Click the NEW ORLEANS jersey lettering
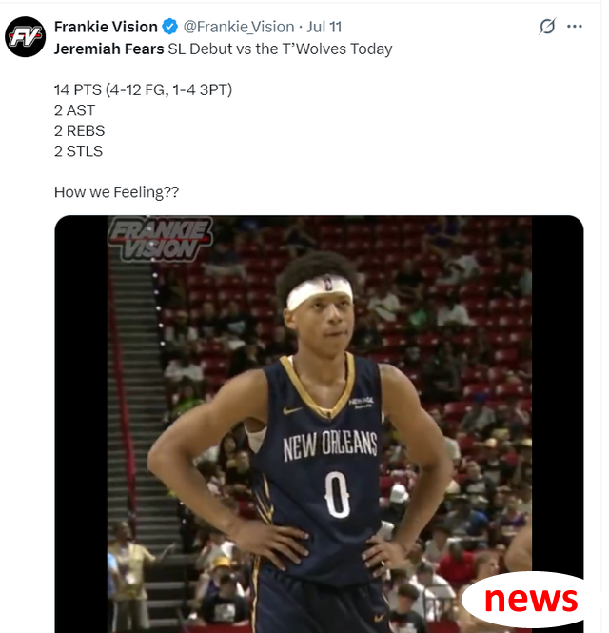Image resolution: width=609 pixels, height=633 pixels. (330, 445)
